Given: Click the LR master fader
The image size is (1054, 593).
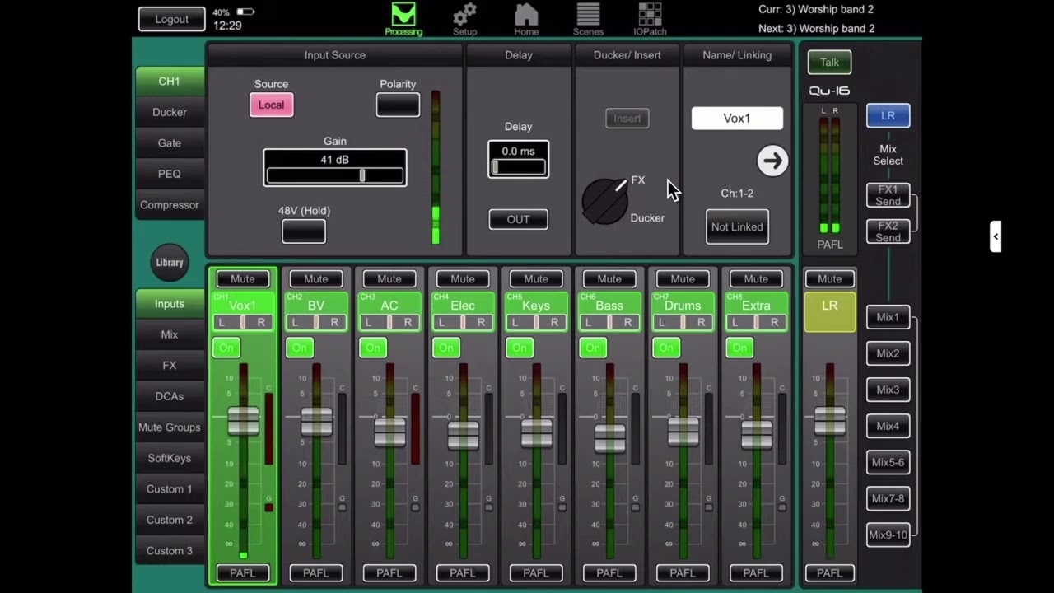Looking at the screenshot, I should tap(829, 420).
